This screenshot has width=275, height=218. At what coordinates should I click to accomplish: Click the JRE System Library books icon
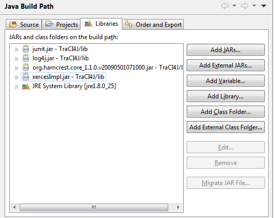pos(26,87)
